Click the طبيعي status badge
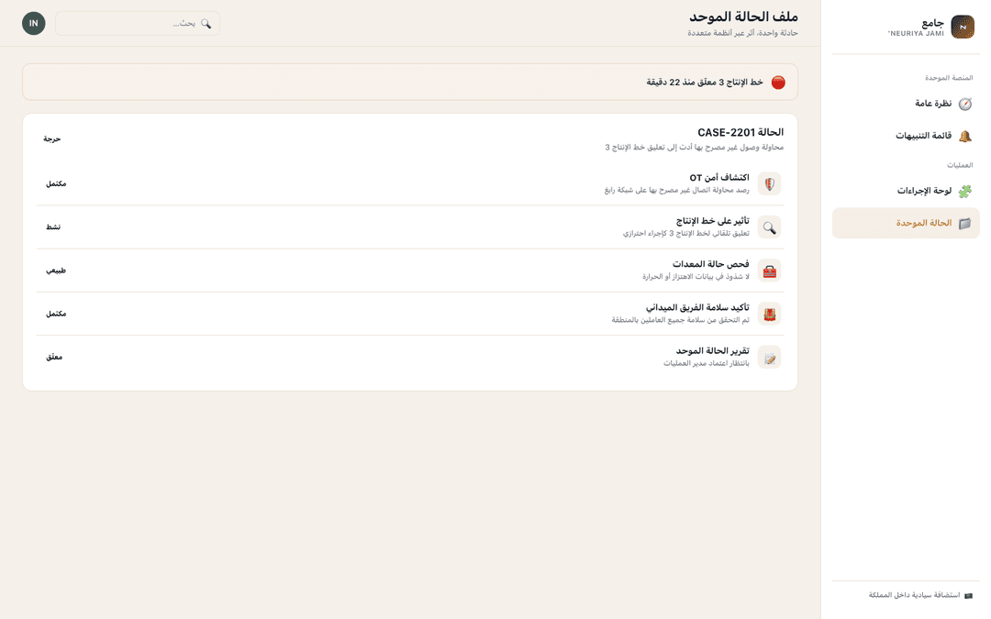Viewport: 991px width, 619px height. [56, 271]
